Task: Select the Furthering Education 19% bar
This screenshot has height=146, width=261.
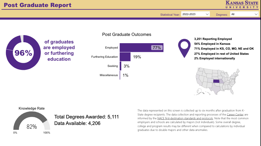Action: click(x=125, y=57)
